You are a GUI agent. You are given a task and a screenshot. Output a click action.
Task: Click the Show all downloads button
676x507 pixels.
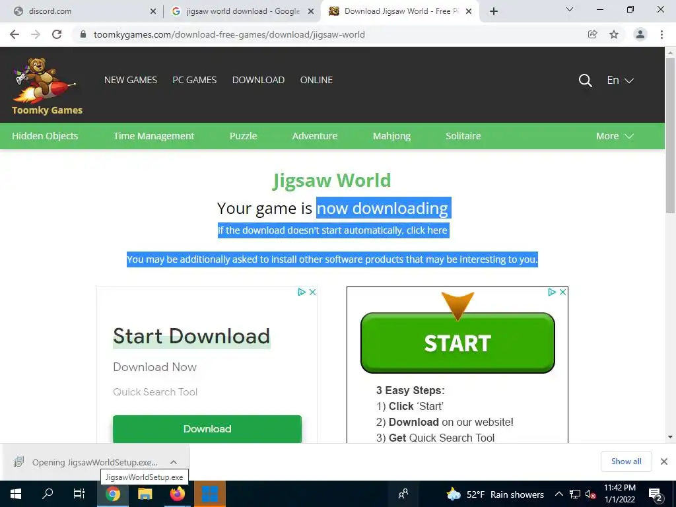click(626, 461)
